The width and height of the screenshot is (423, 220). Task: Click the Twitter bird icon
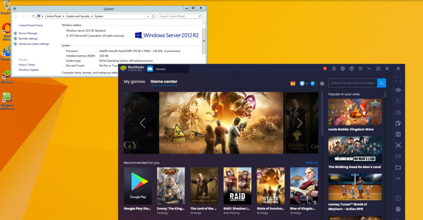[x=302, y=84]
